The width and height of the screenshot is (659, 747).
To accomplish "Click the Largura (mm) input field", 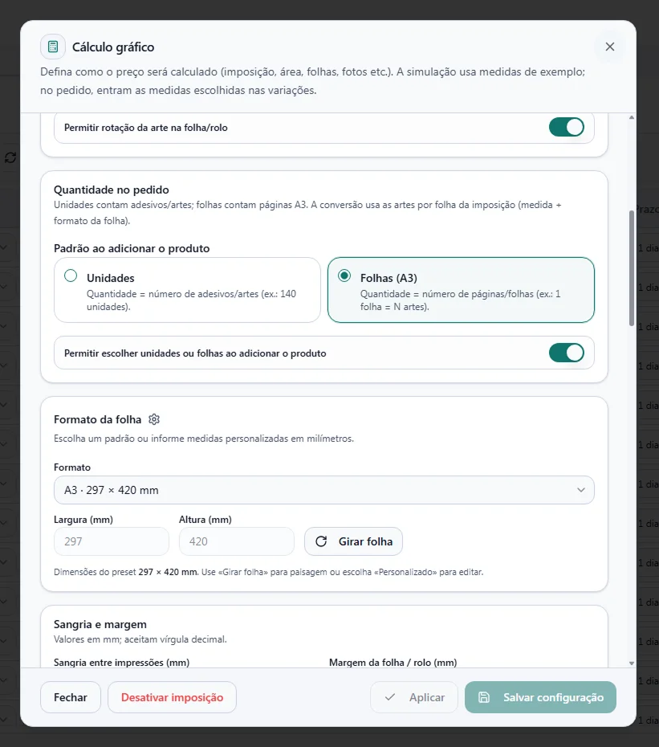I will point(112,541).
